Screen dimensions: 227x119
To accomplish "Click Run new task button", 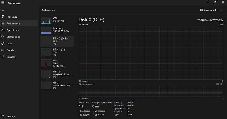I will tap(208, 10).
